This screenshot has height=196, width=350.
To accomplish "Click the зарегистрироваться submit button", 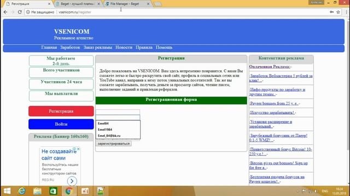I will (x=114, y=144).
